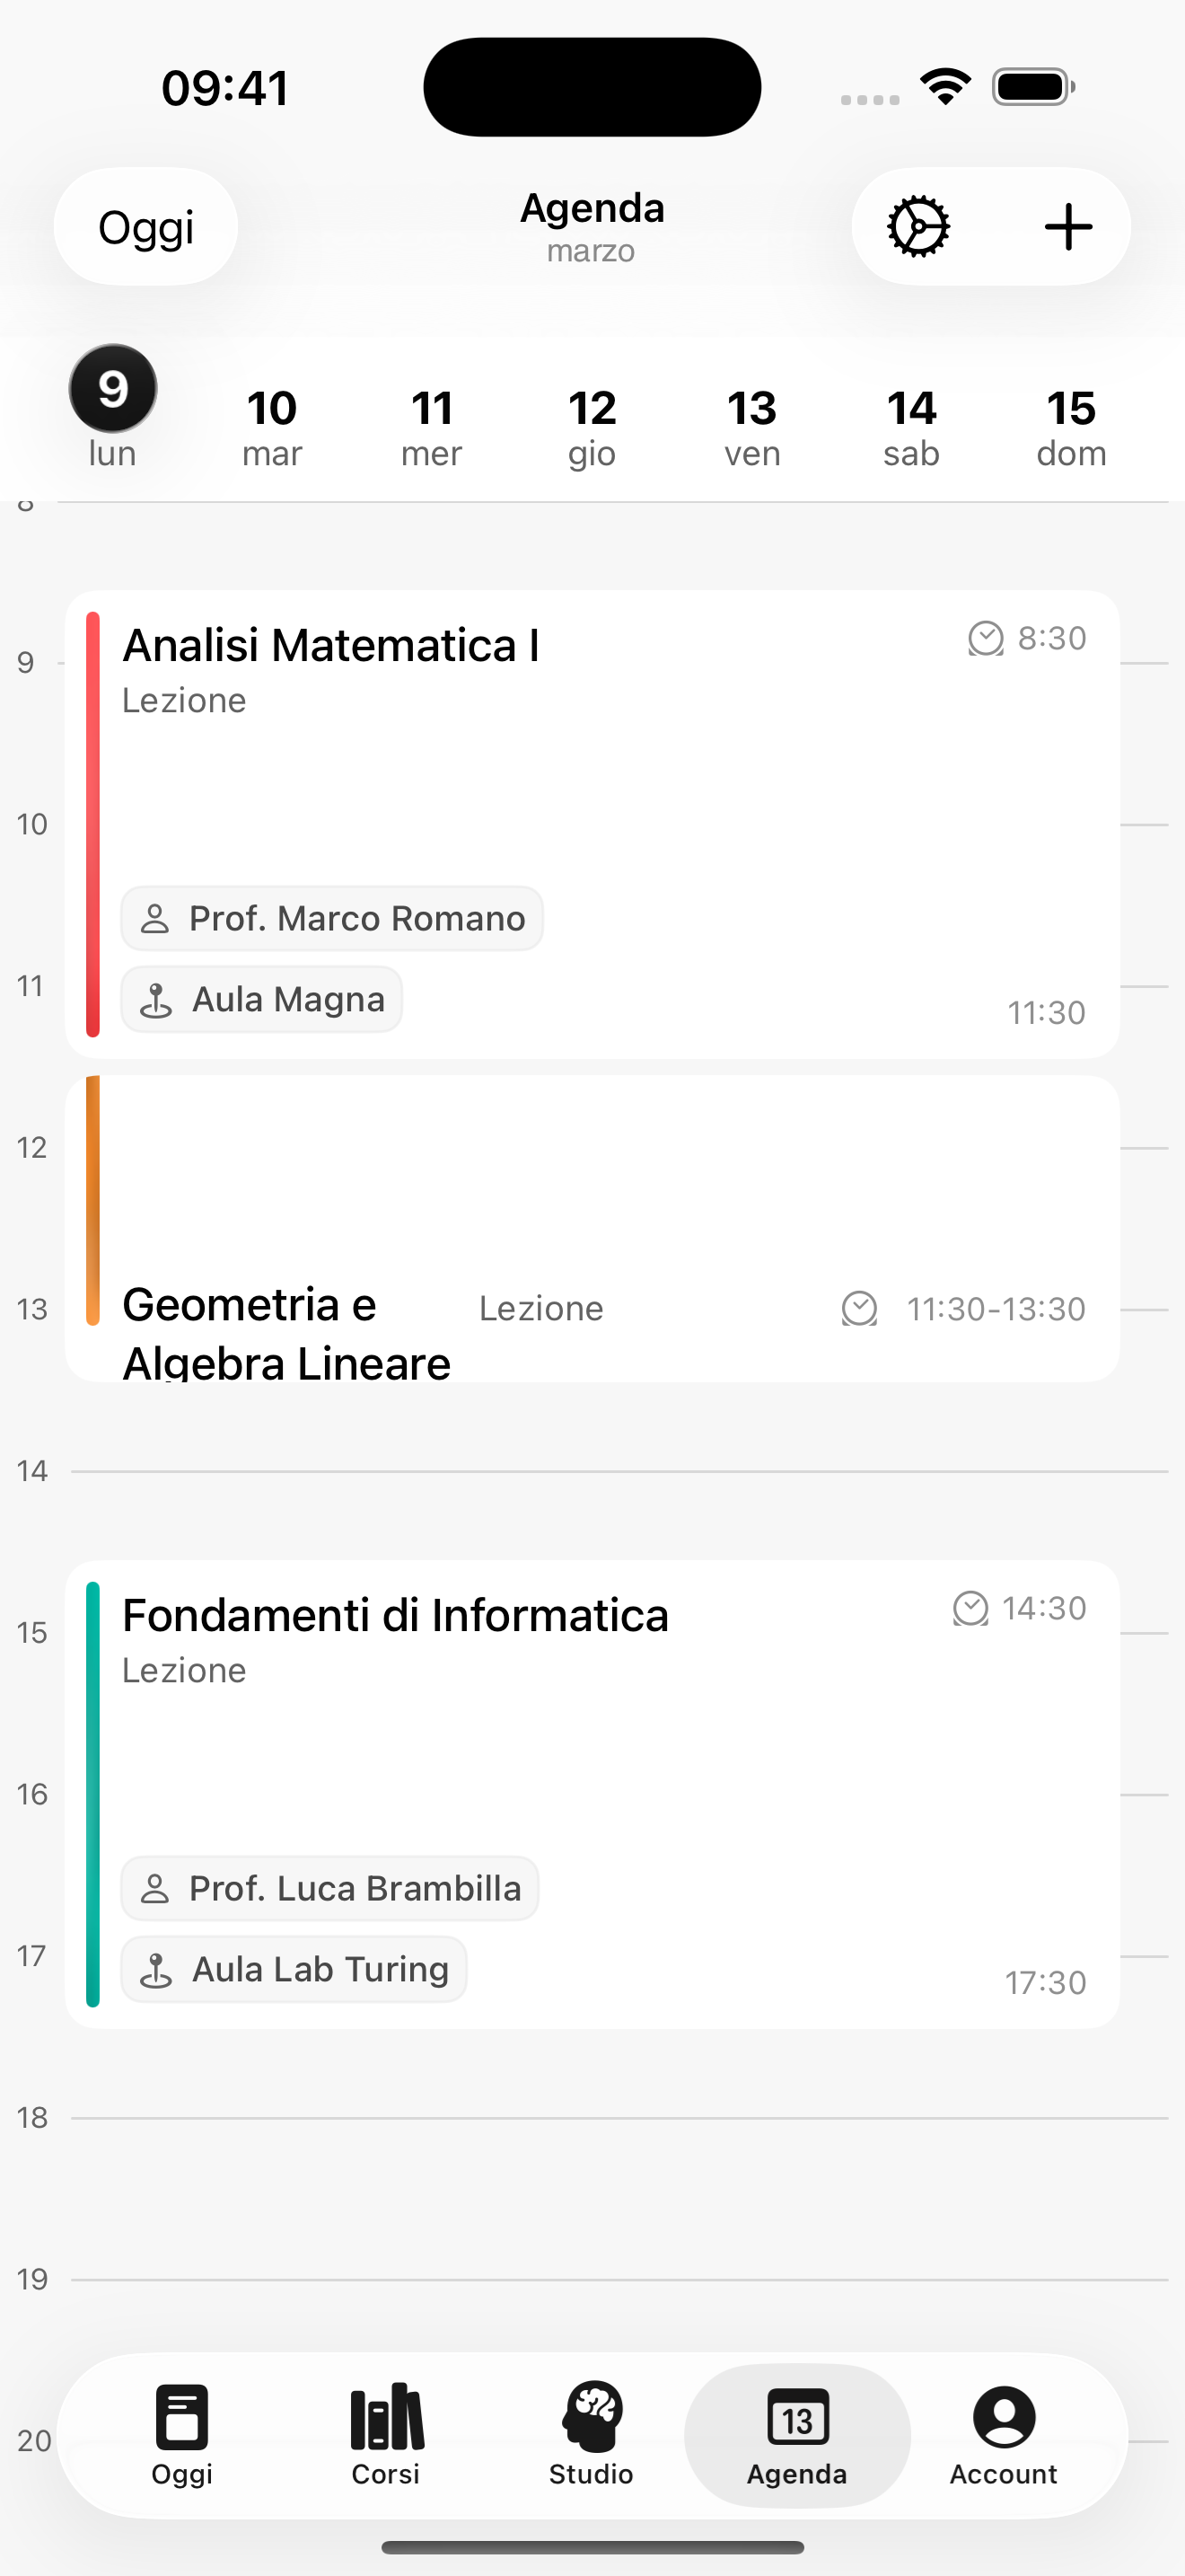The height and width of the screenshot is (2576, 1185).
Task: Jump to Wednesday 11
Action: [x=432, y=427]
